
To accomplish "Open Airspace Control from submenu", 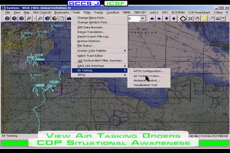I will pyautogui.click(x=149, y=80).
